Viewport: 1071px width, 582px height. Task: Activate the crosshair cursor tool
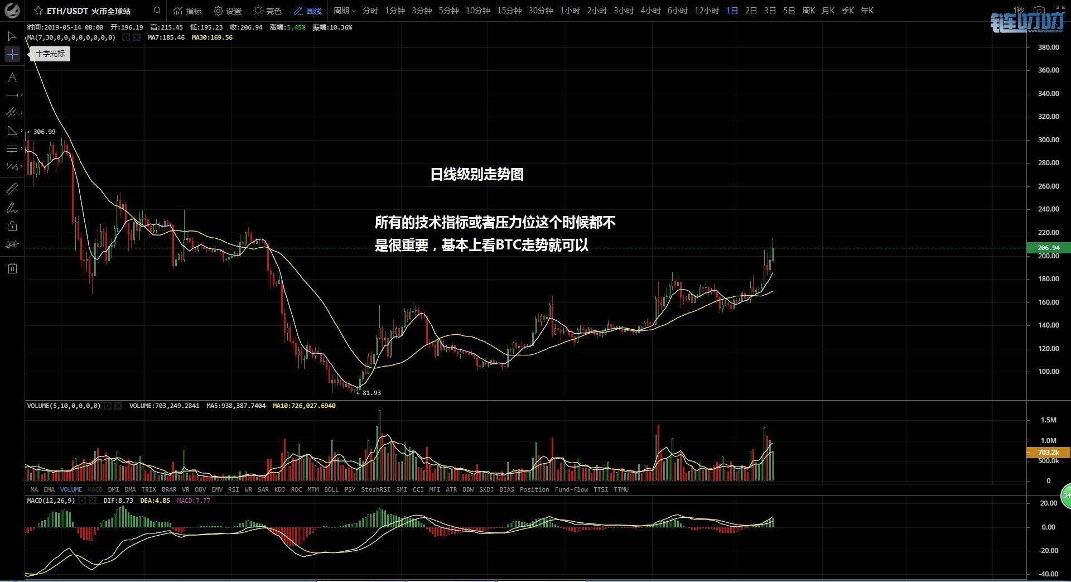pos(12,54)
